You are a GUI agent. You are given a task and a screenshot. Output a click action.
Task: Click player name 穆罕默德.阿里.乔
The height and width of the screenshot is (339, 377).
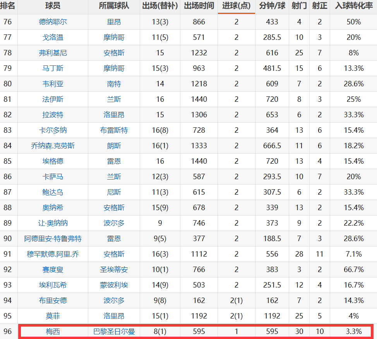[53, 254]
